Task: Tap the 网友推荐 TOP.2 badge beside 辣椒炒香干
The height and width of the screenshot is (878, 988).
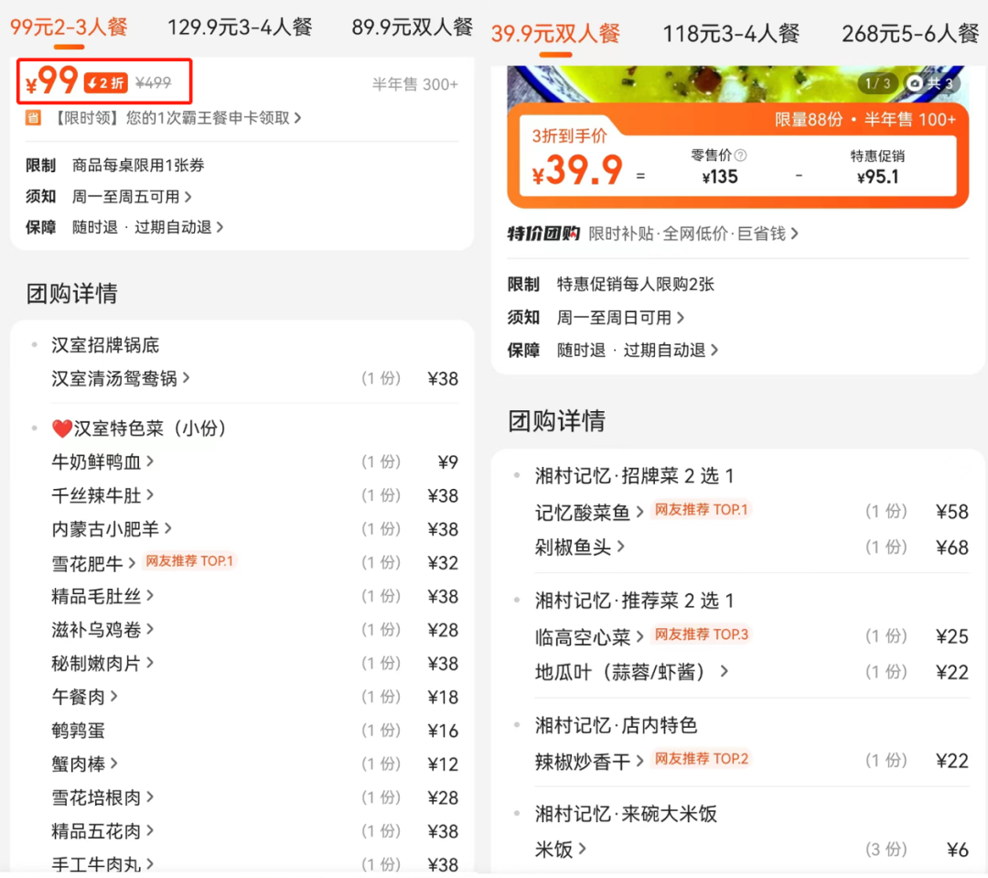Action: click(x=703, y=759)
